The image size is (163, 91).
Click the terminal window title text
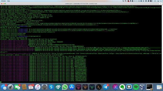[x=81, y=4]
